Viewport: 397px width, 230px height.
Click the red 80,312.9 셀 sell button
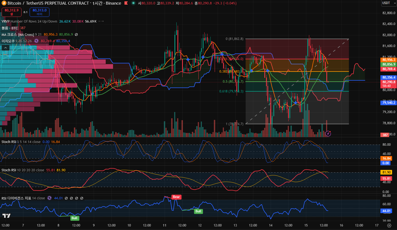pyautogui.click(x=12, y=12)
